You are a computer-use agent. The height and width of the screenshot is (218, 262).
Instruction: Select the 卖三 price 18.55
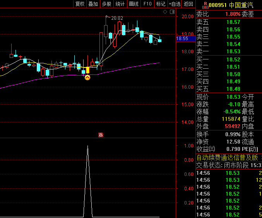[233, 37]
